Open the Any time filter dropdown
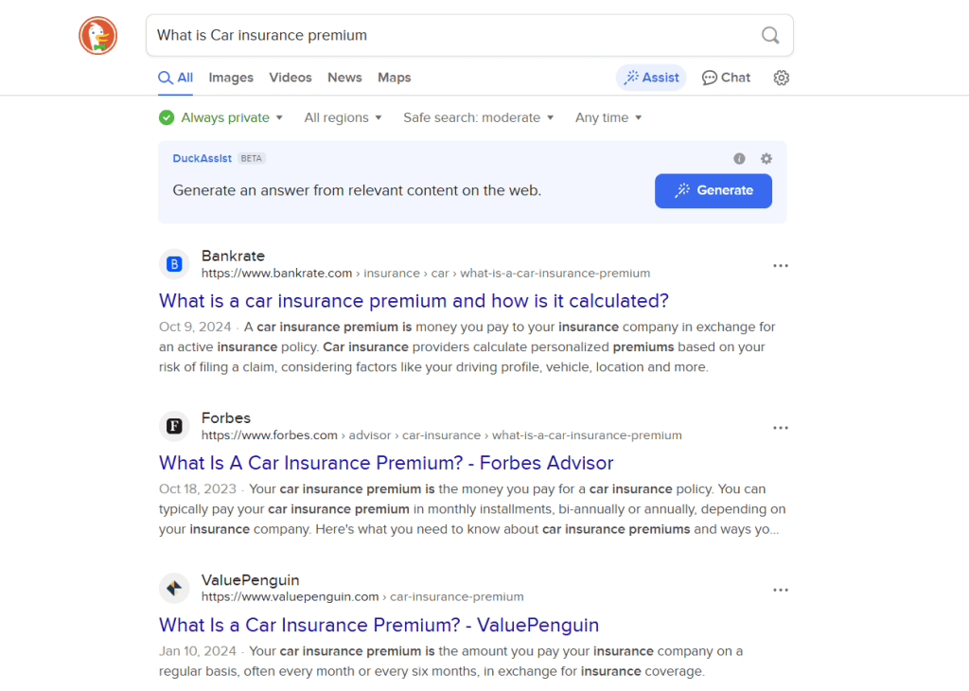Viewport: 969px width, 691px height. pyautogui.click(x=608, y=116)
